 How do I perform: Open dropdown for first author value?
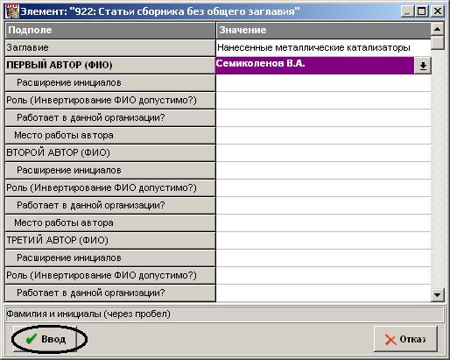423,66
